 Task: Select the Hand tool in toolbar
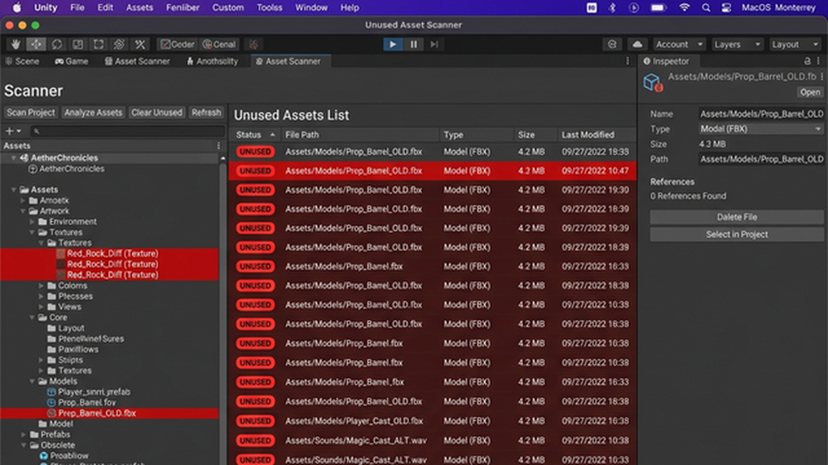click(16, 44)
